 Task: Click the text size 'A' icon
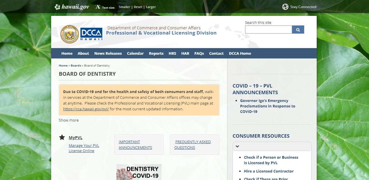[98, 6]
